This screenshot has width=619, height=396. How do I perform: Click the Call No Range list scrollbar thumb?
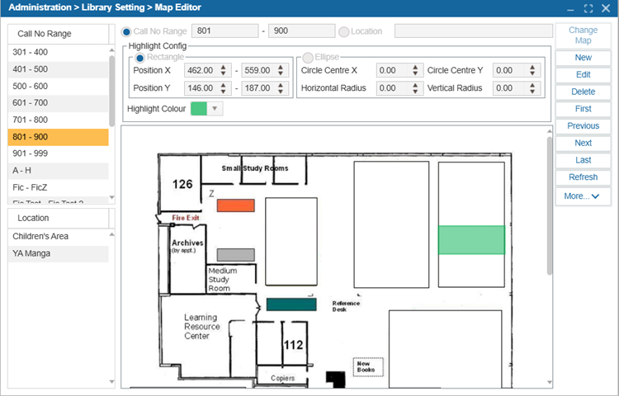[x=111, y=91]
